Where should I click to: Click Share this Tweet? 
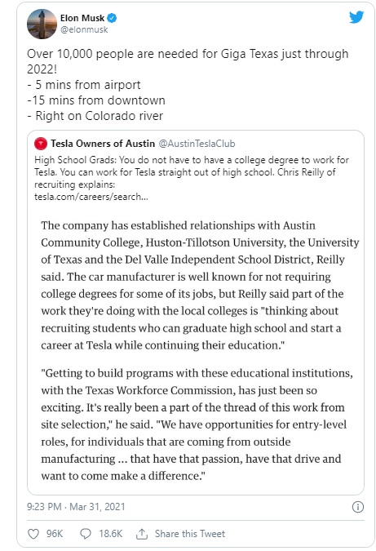190,534
